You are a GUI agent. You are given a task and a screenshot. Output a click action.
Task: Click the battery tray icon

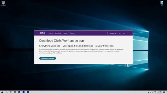[x=148, y=92]
